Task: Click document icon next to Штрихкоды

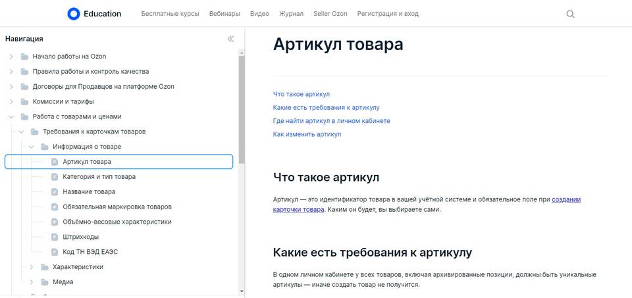Action: coord(55,237)
